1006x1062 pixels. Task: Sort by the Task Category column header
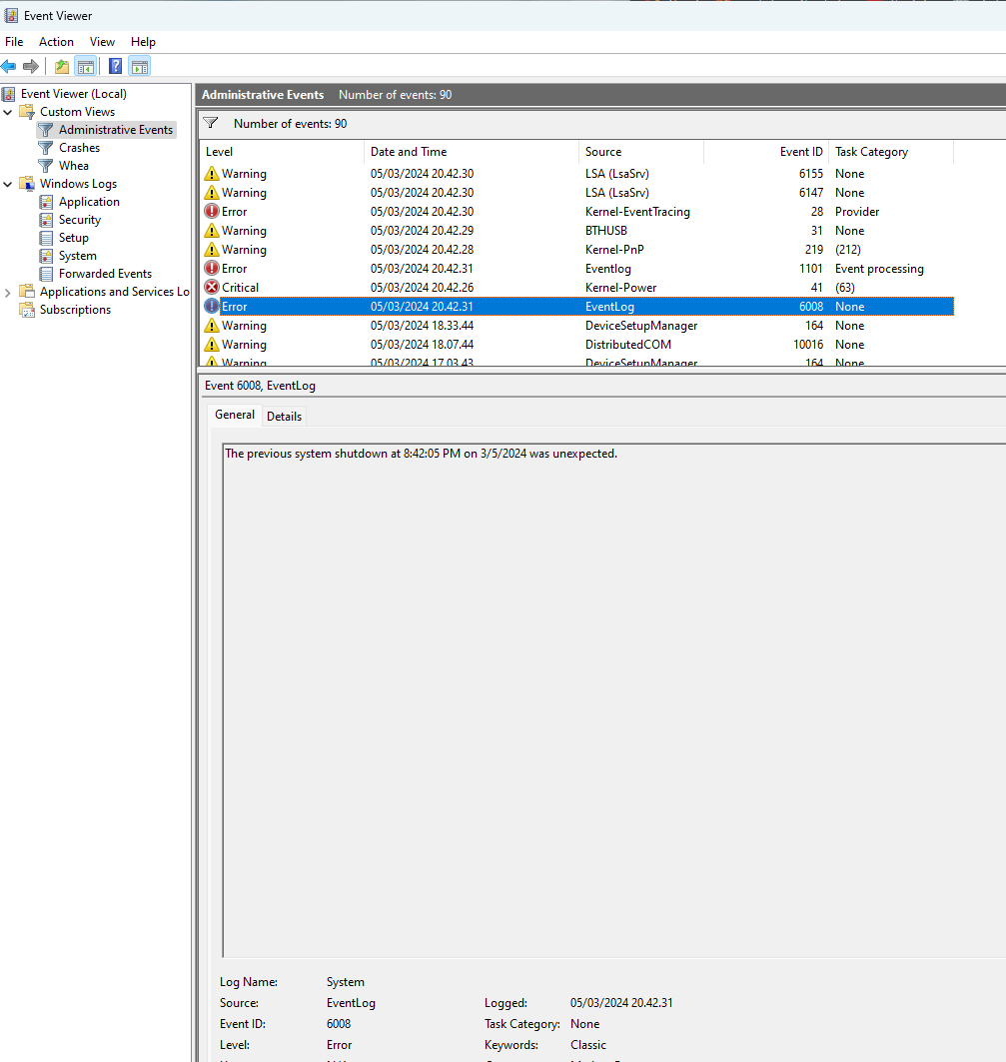(891, 152)
